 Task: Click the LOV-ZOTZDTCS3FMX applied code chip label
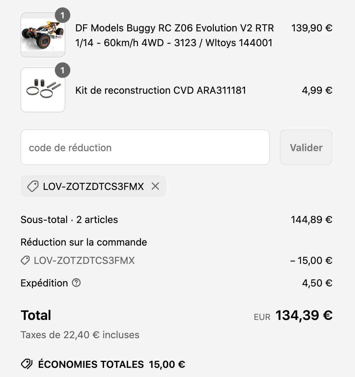coord(93,186)
